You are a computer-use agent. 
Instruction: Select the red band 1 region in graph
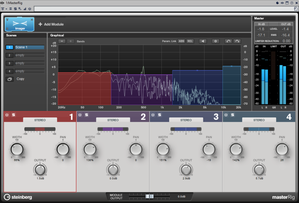pyautogui.click(x=85, y=89)
